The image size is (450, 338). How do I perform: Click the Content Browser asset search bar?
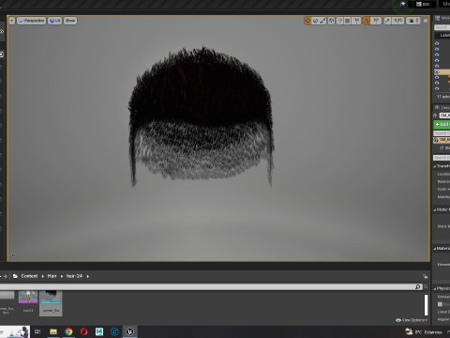tap(211, 287)
